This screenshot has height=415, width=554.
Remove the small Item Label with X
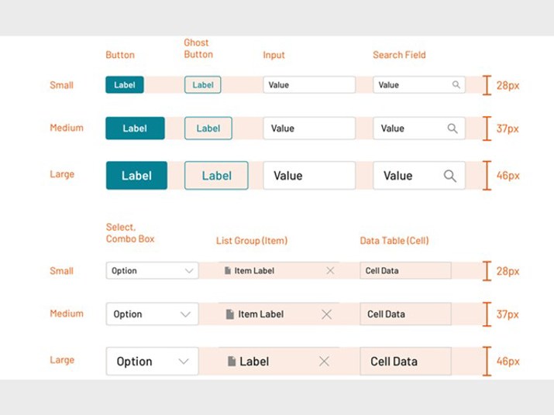[330, 271]
